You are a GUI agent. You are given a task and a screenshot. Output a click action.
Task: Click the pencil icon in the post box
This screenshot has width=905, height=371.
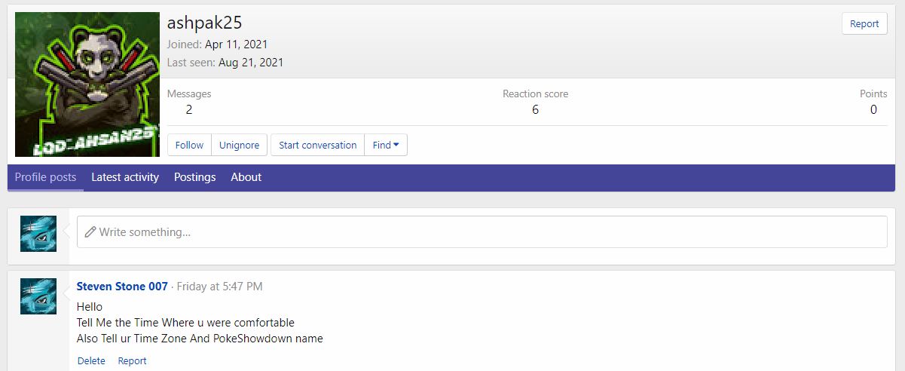tap(90, 232)
